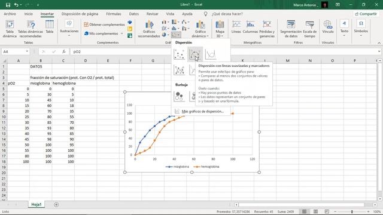Adjust the zoom slider in status bar
The width and height of the screenshot is (383, 215).
click(352, 211)
